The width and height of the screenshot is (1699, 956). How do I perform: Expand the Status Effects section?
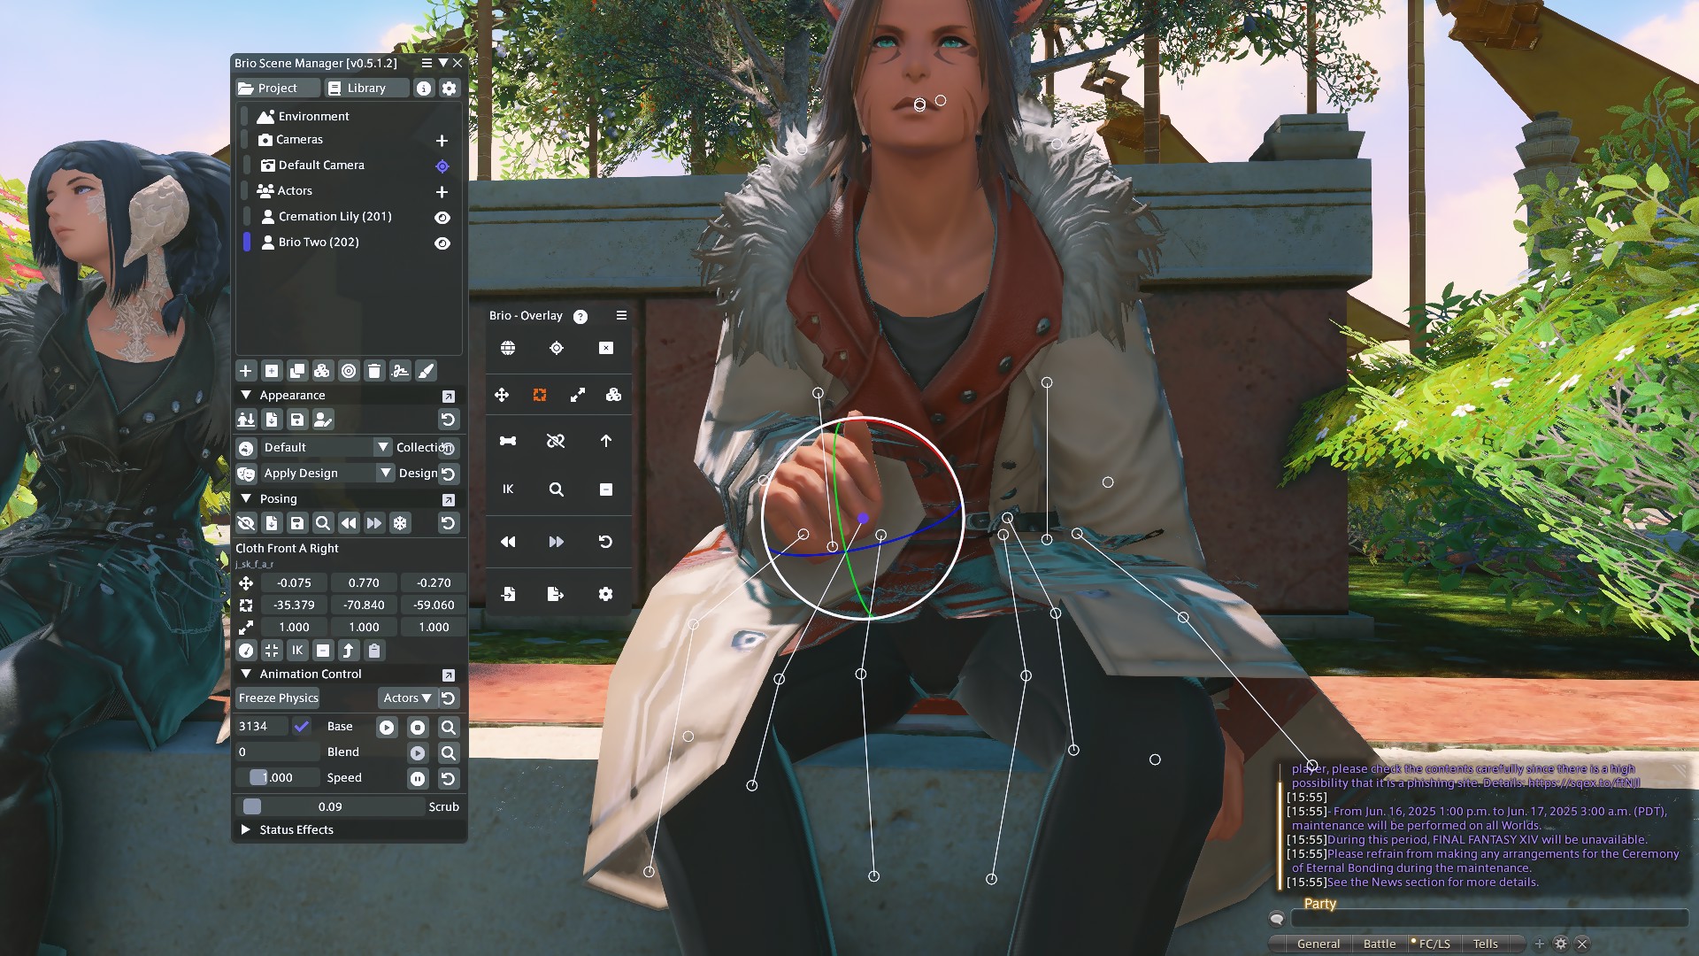[x=246, y=830]
